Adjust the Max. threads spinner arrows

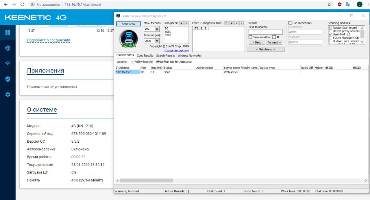coord(157,29)
